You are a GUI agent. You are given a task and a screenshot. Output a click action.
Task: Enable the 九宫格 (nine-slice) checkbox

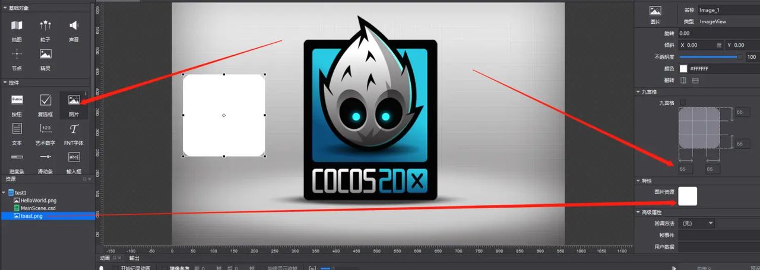click(683, 103)
